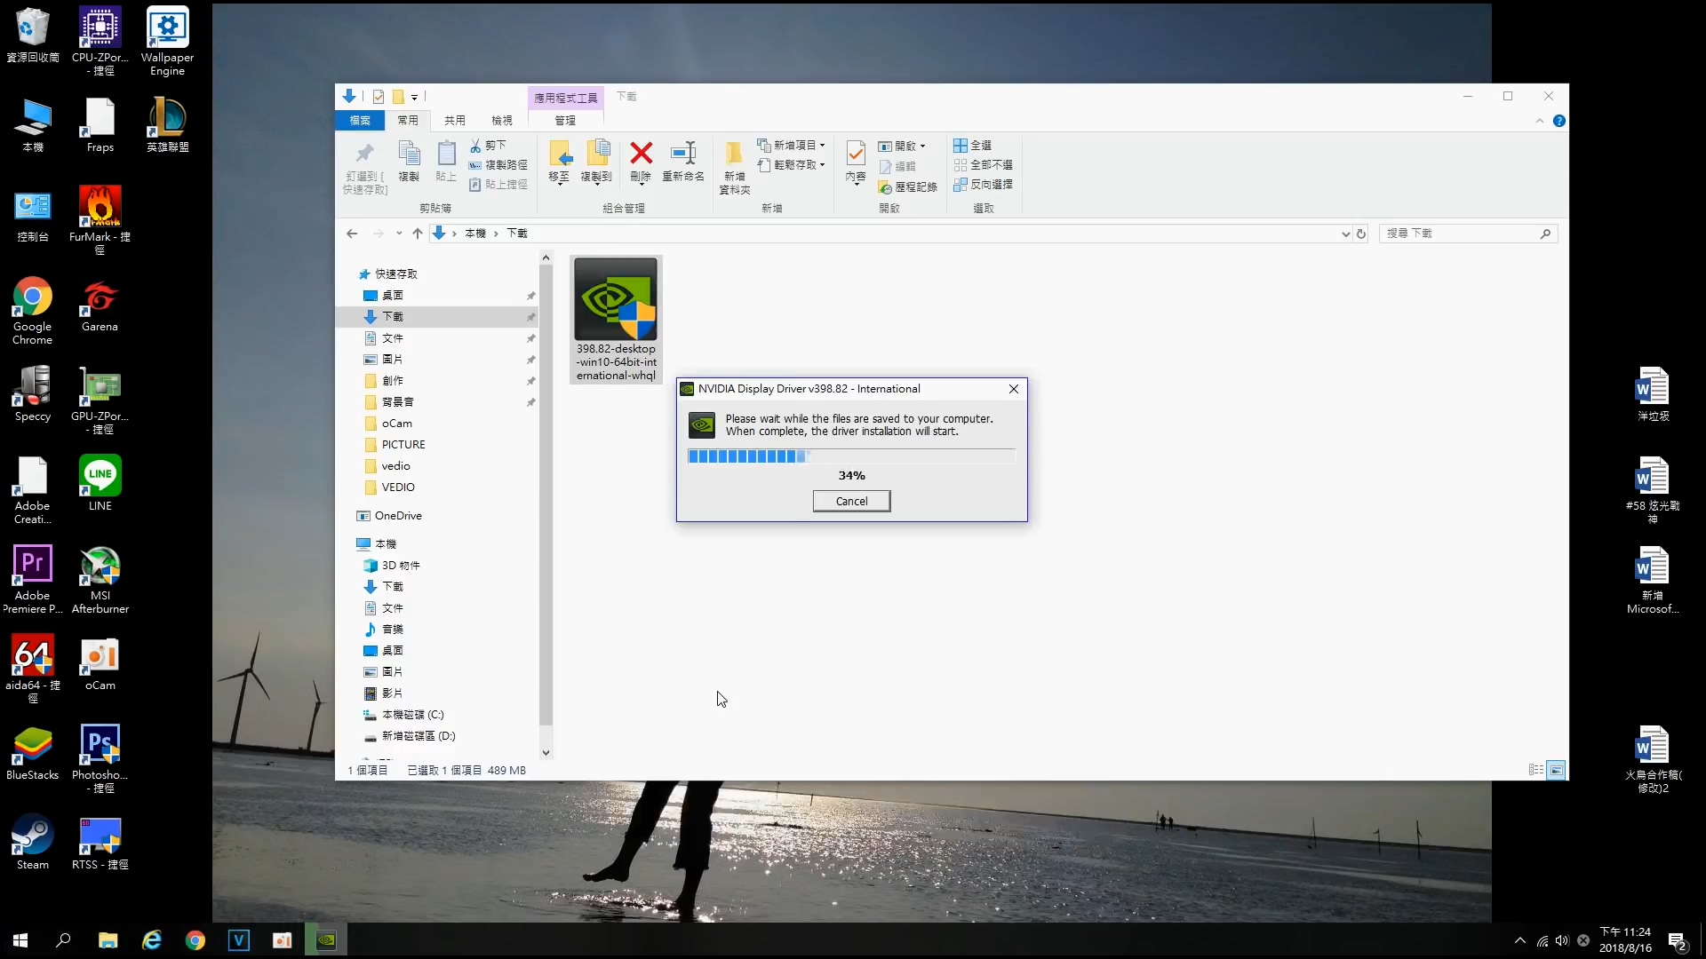
Task: Expand the address bar history dropdown
Action: point(1345,234)
